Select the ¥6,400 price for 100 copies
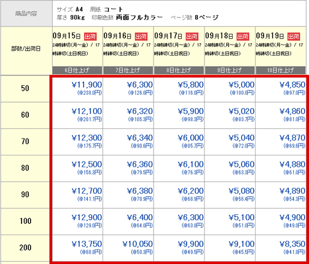Screen dimensions: 309x264 [140, 217]
